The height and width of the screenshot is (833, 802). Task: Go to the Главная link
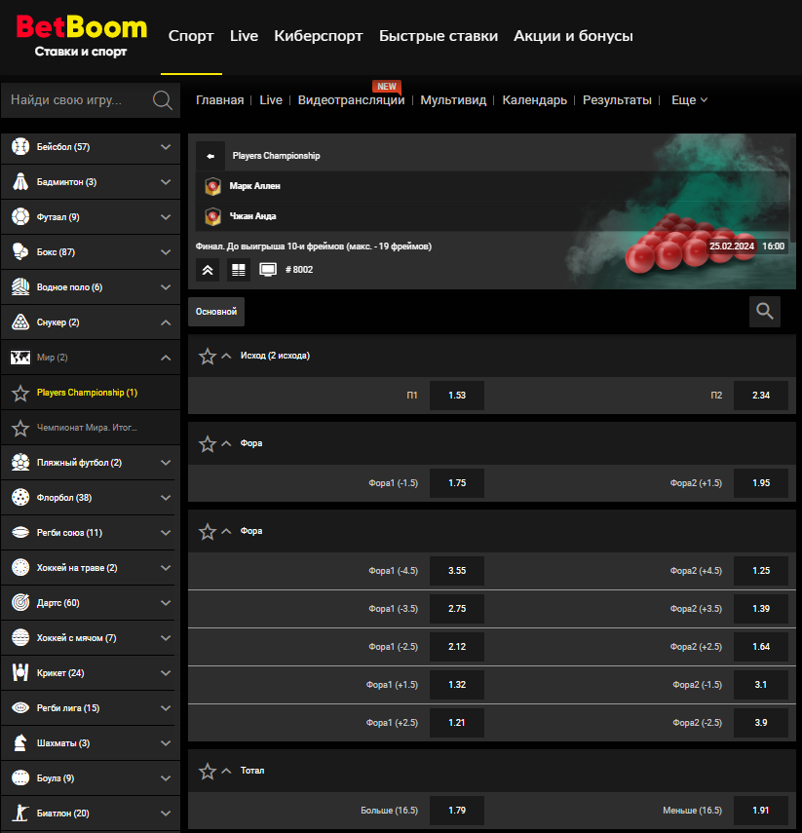[219, 100]
